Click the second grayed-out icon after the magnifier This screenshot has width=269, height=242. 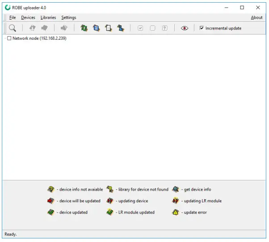[x=44, y=28]
